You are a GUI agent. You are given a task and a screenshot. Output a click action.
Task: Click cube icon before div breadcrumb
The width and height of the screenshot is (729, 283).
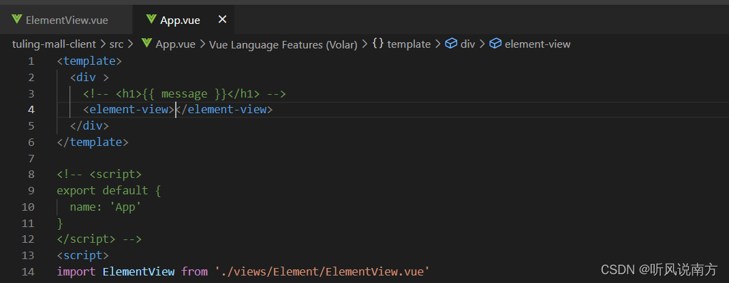coord(450,44)
